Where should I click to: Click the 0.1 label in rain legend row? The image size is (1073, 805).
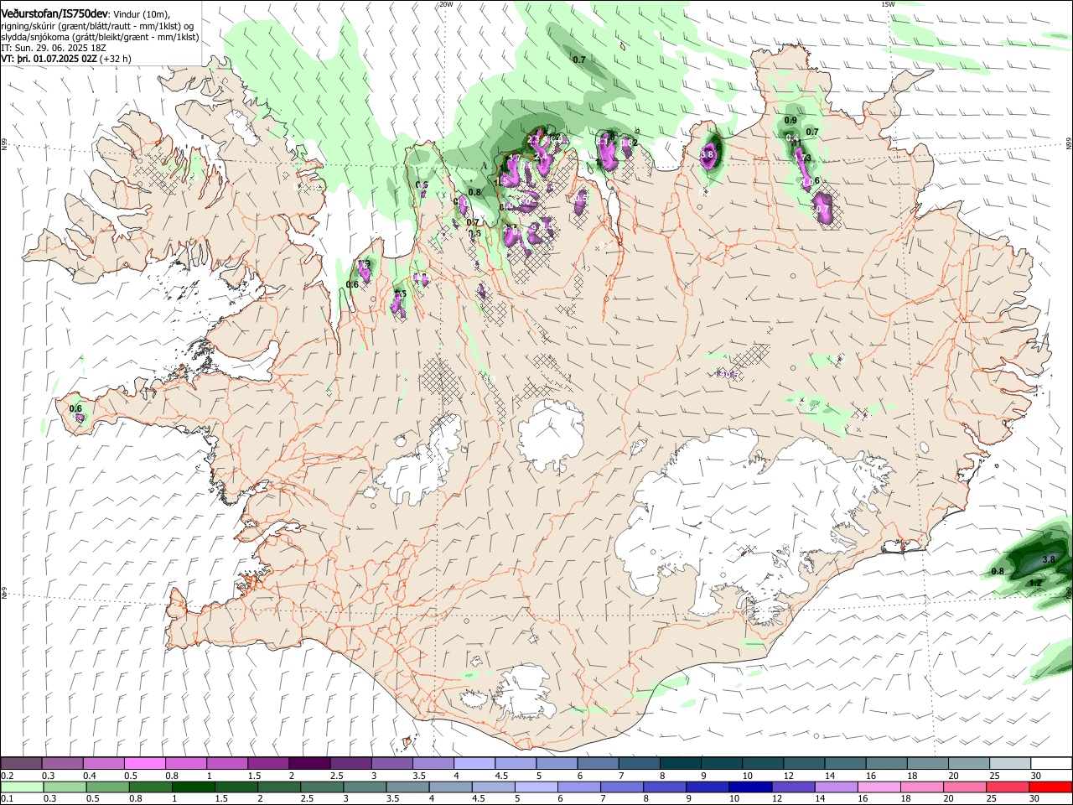coord(8,799)
